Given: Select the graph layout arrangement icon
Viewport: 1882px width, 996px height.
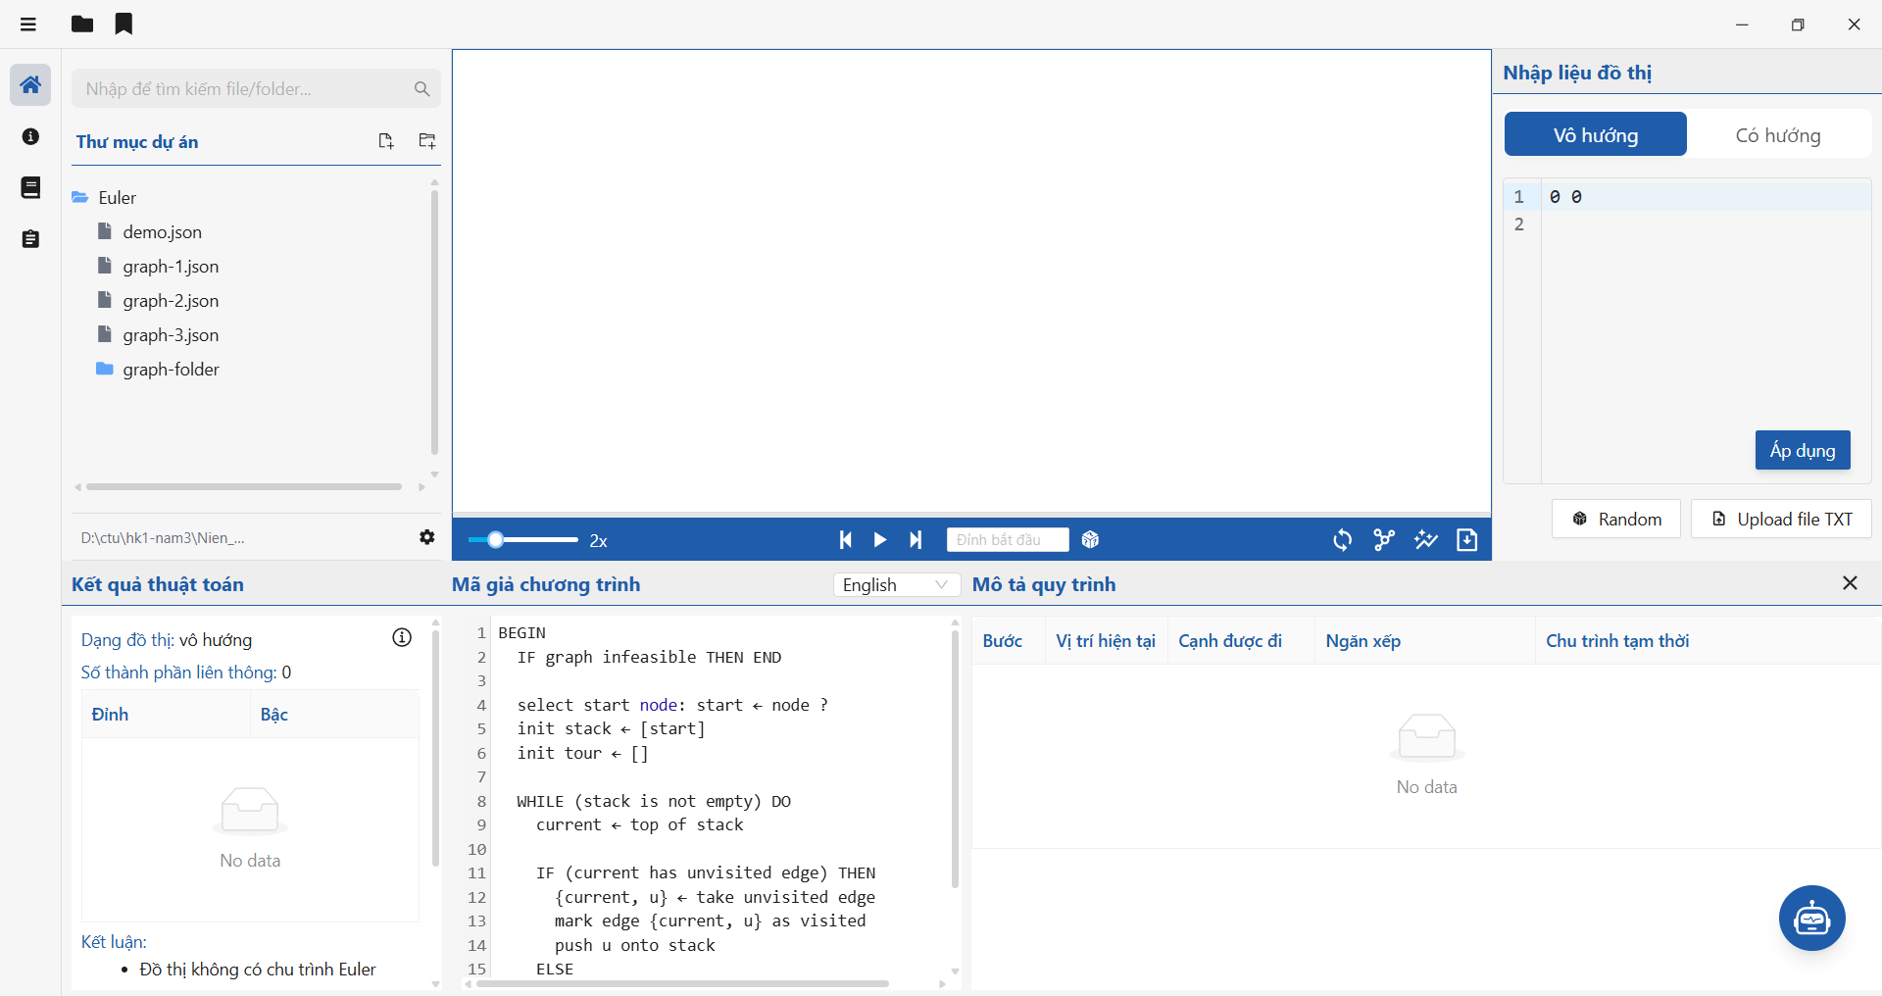Looking at the screenshot, I should pyautogui.click(x=1384, y=539).
